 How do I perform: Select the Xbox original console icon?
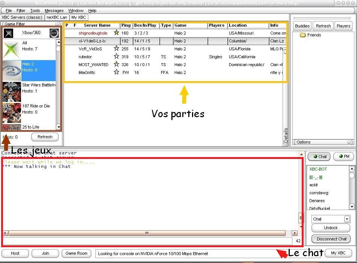(8, 33)
